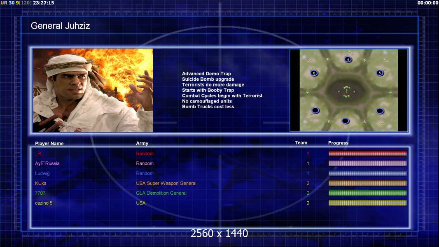Click the 23:27:15 clock readout
The image size is (439, 247).
pos(44,3)
